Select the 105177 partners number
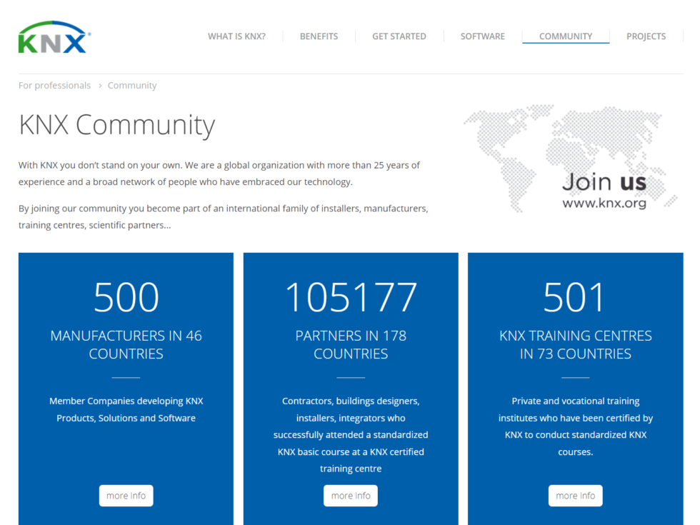The image size is (700, 525). click(x=351, y=297)
